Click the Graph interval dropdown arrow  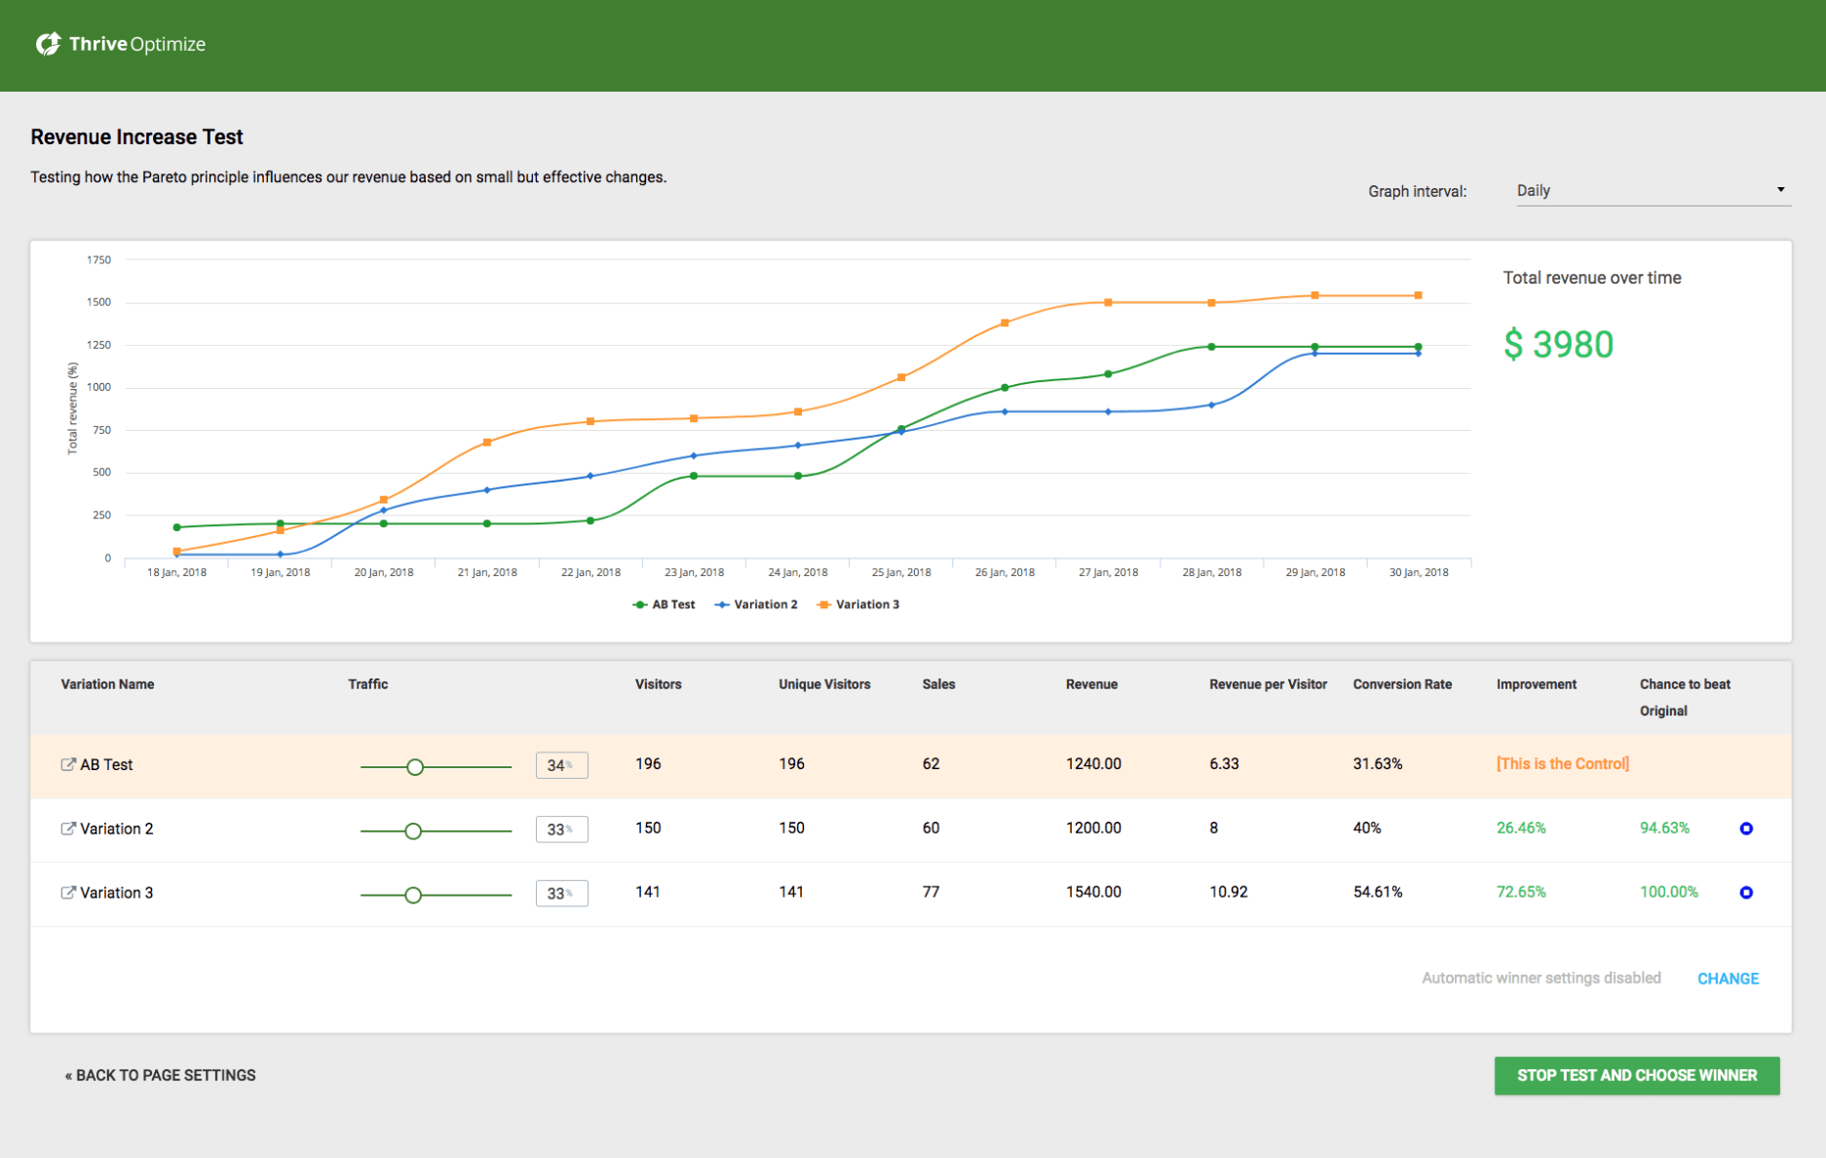click(1780, 190)
